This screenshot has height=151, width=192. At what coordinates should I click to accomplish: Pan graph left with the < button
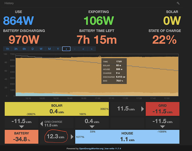pyautogui.click(x=83, y=49)
